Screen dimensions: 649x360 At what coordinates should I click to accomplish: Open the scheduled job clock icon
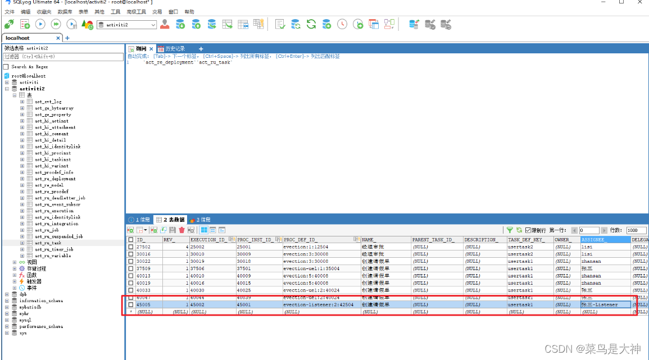[342, 24]
